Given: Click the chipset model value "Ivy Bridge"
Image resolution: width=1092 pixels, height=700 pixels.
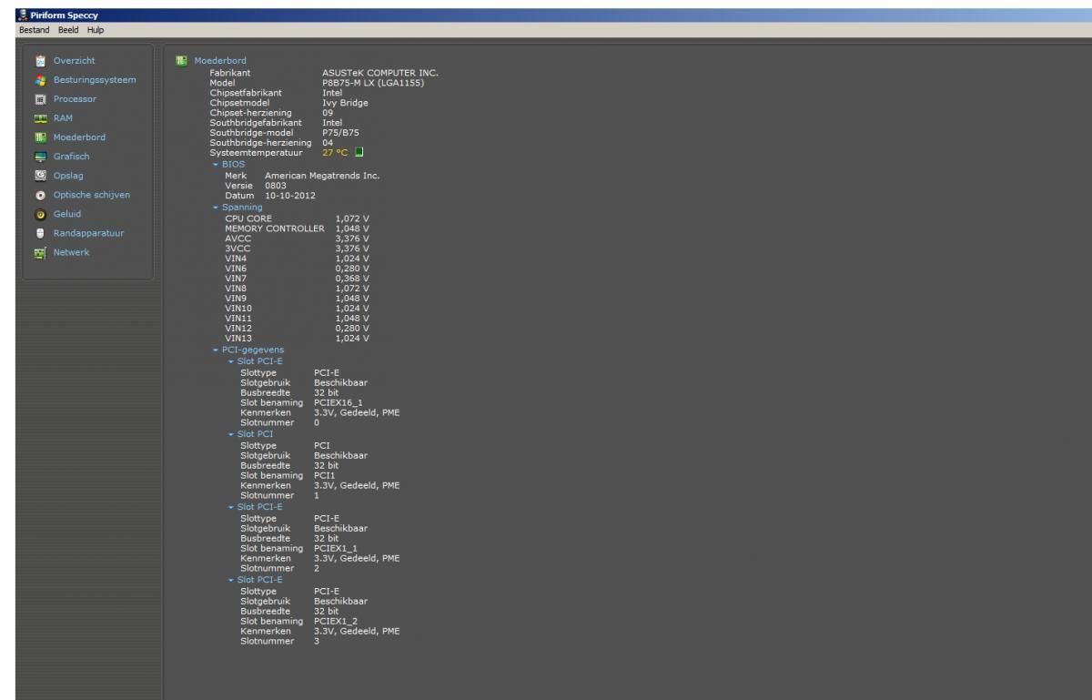Looking at the screenshot, I should point(345,103).
